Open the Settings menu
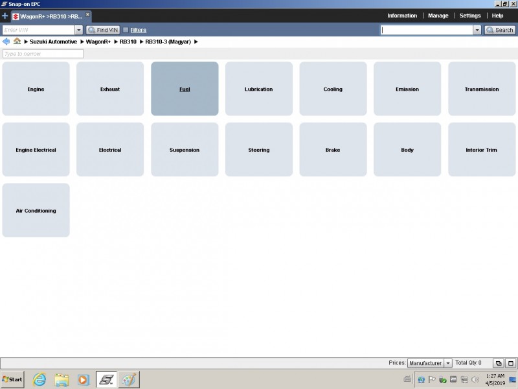 pyautogui.click(x=470, y=16)
